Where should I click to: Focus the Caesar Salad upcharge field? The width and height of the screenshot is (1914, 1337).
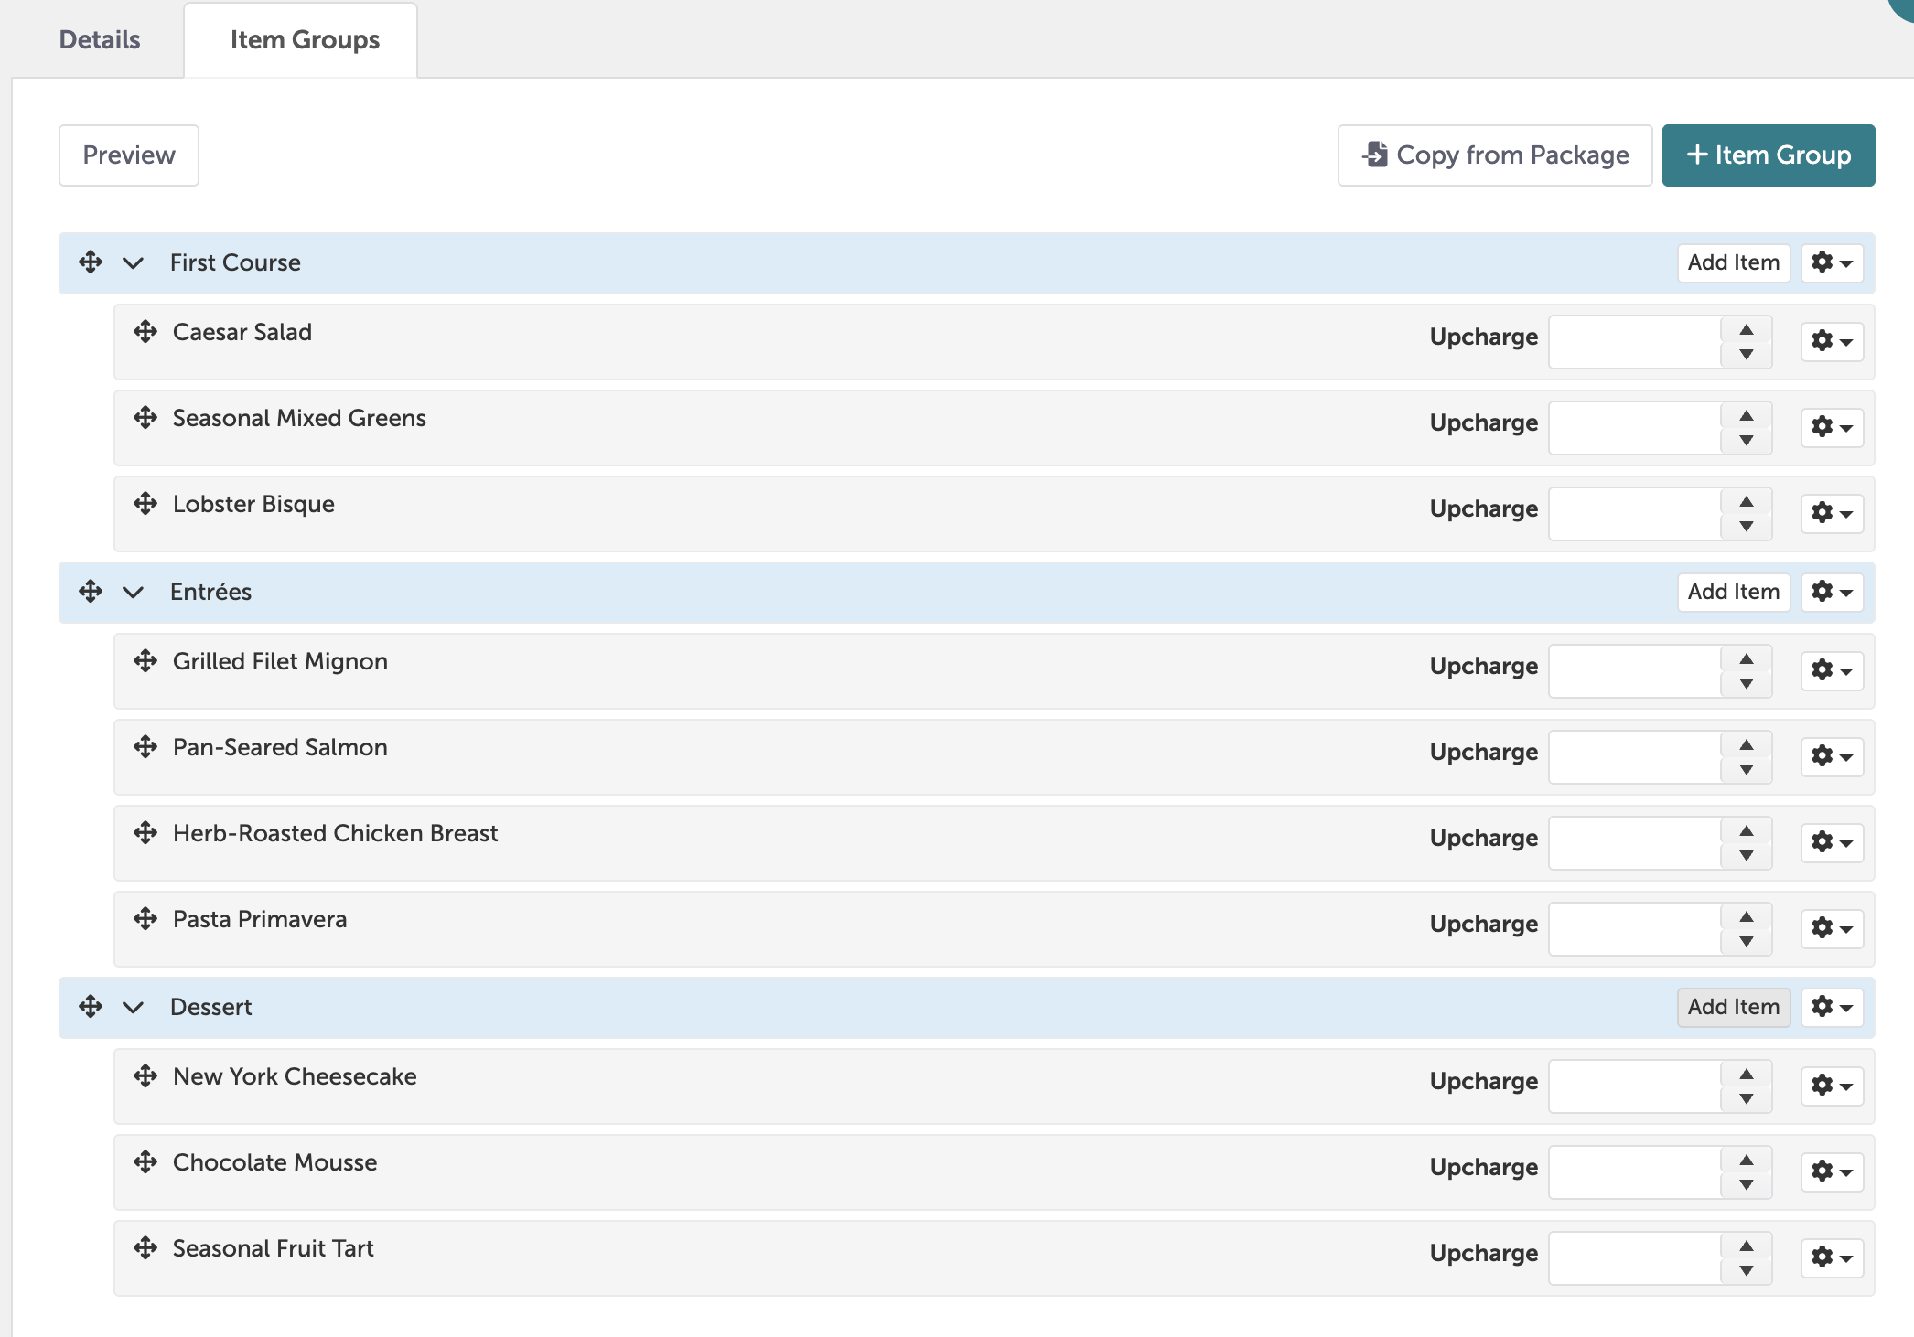pos(1635,342)
